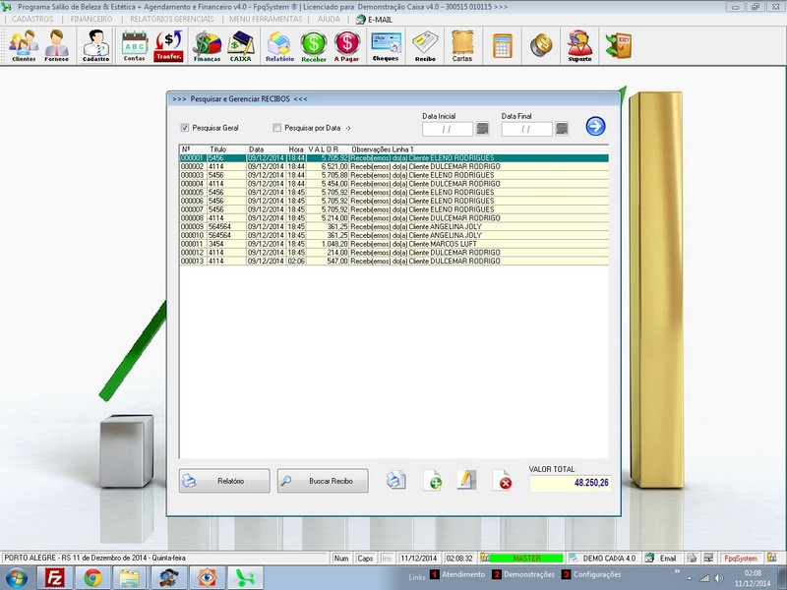Viewport: 787px width, 590px height.
Task: Click the Windows Start button
Action: tap(17, 578)
